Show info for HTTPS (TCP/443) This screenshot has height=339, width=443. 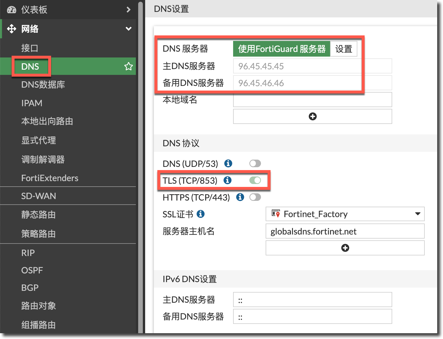(240, 197)
